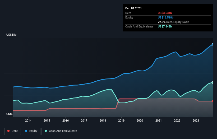Screen dimensions: 217x139
Task: Click the 2018 x-axis label
Action: click(x=103, y=121)
